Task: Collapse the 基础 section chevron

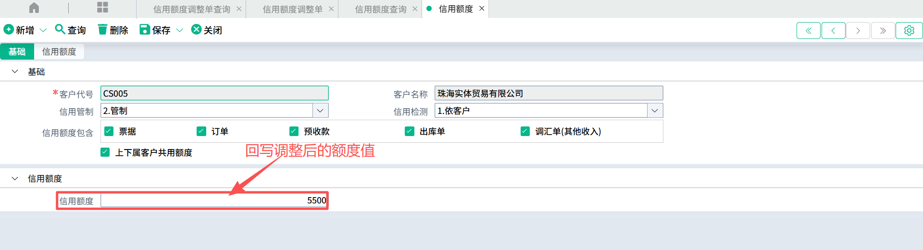Action: [15, 72]
